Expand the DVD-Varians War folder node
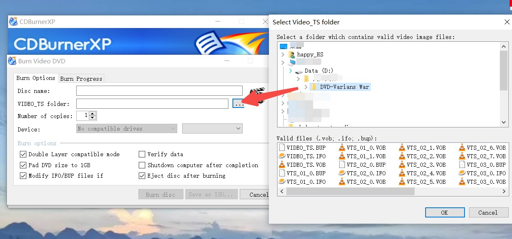Viewport: 512px width, 239px height. tap(305, 87)
